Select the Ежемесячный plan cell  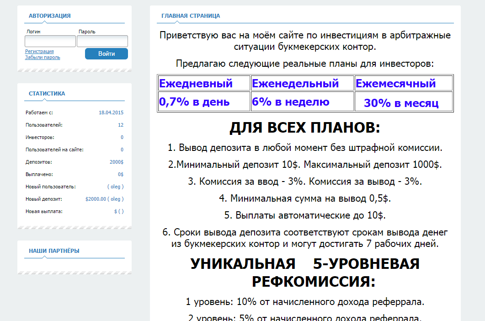tap(396, 84)
